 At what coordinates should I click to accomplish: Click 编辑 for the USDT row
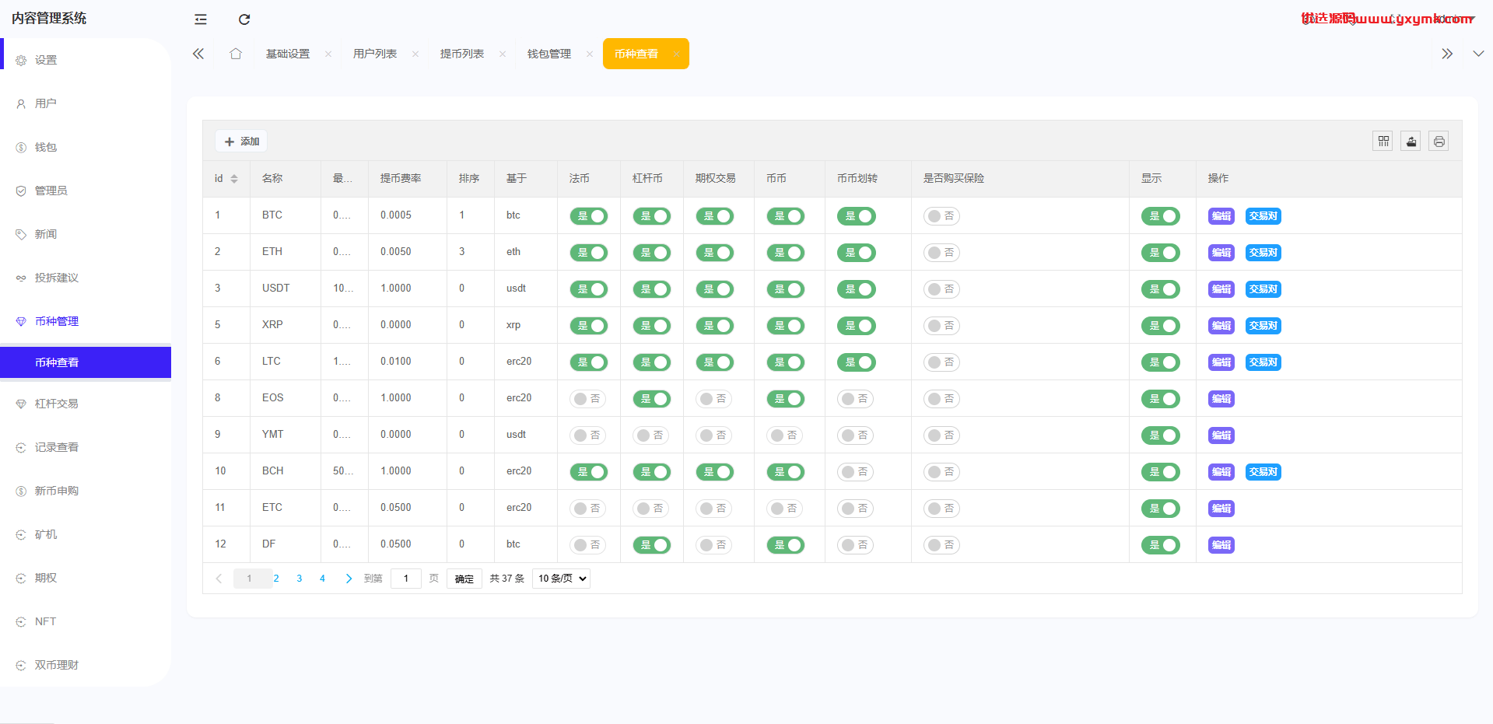click(x=1221, y=289)
